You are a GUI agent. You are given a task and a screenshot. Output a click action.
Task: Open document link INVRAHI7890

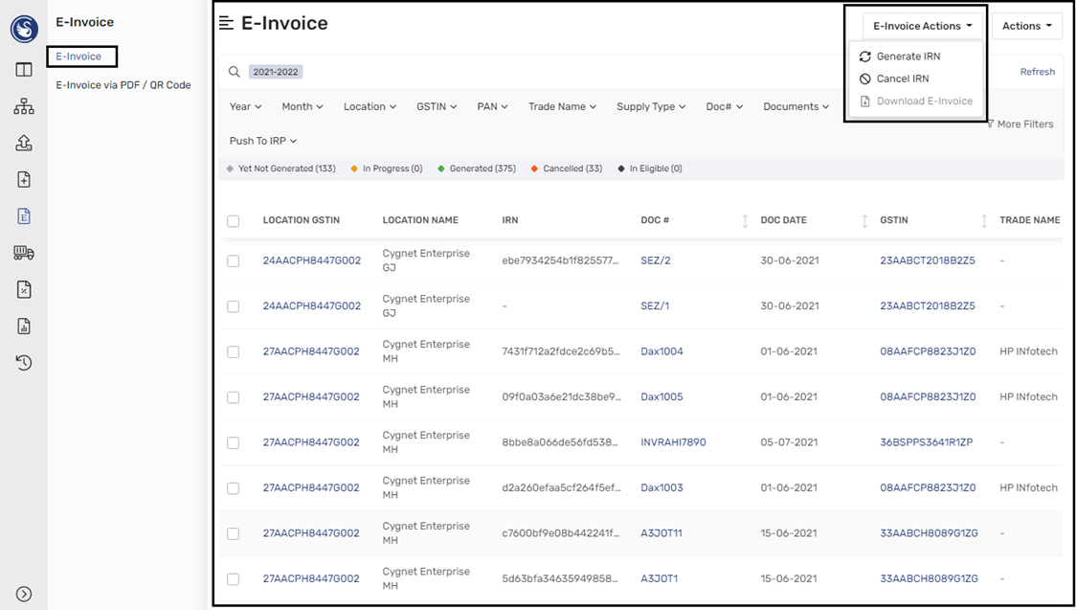673,442
